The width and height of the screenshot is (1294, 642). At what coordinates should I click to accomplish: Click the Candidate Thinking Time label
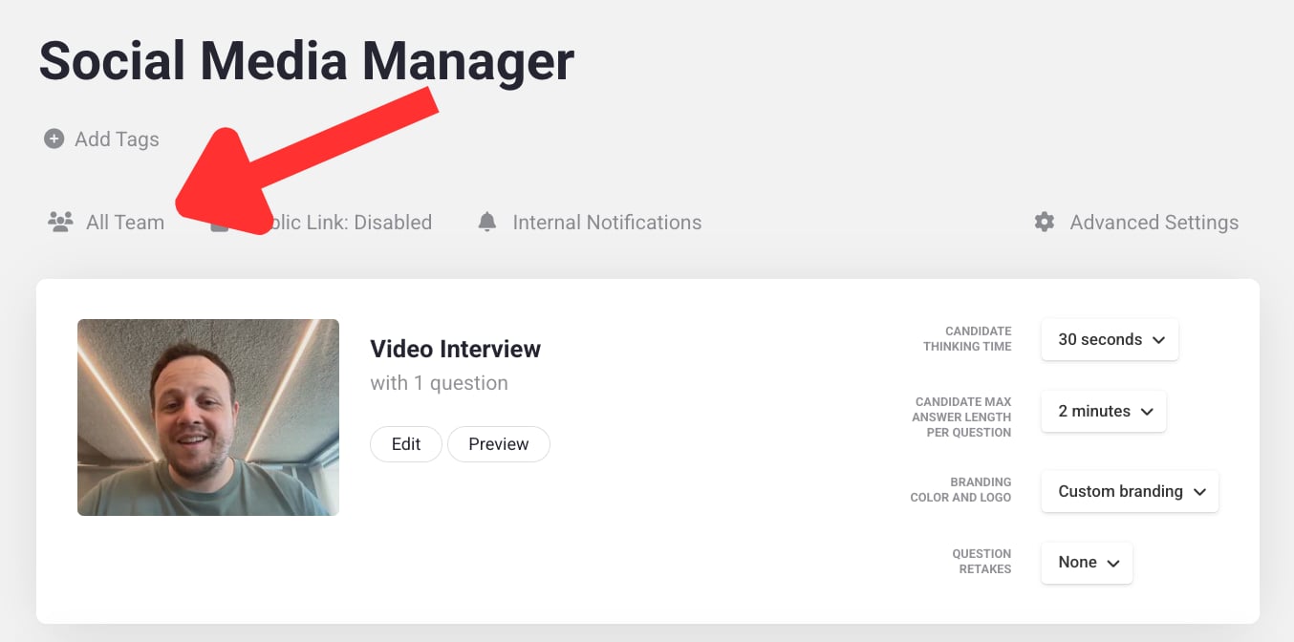tap(967, 339)
